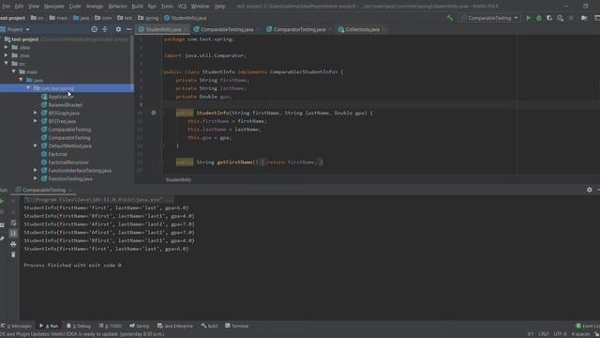Clear all output with trash icon
Screen dimensions: 600x338
click(13, 254)
